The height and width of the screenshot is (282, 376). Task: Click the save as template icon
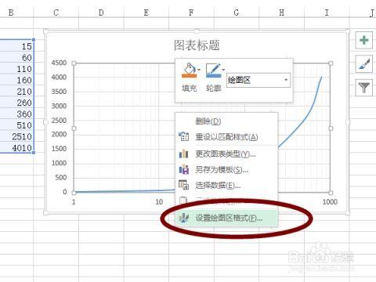coord(183,169)
